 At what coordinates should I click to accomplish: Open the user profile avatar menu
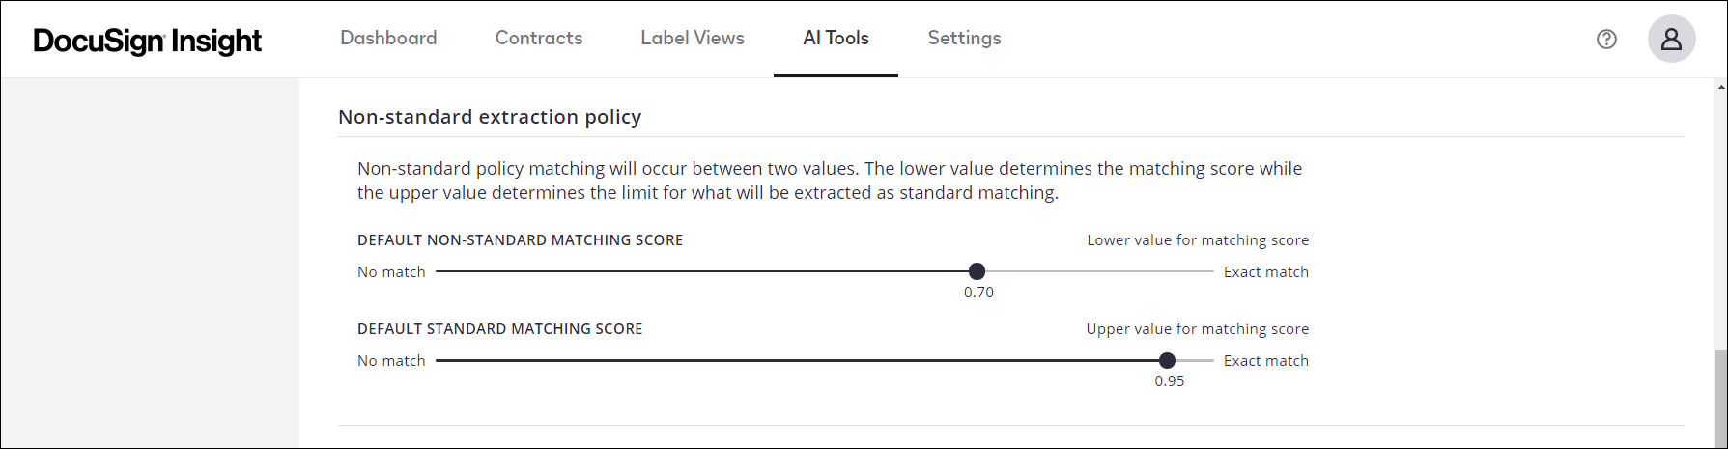[x=1671, y=39]
